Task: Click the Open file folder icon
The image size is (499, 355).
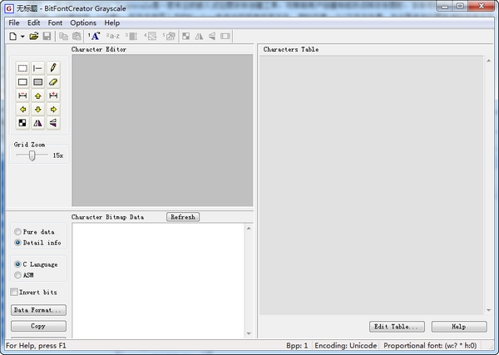Action: [x=34, y=37]
